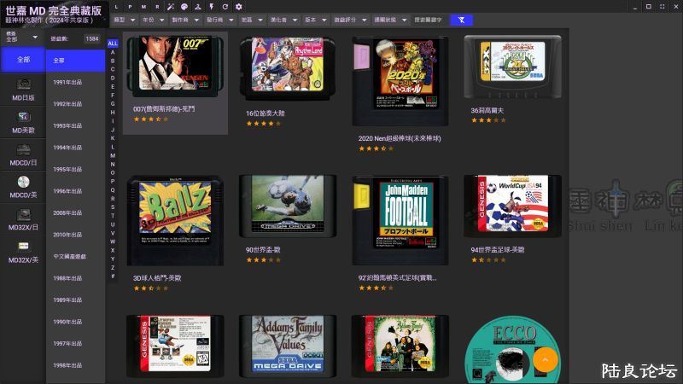
Task: Click the L toolbar icon
Action: tap(116, 7)
